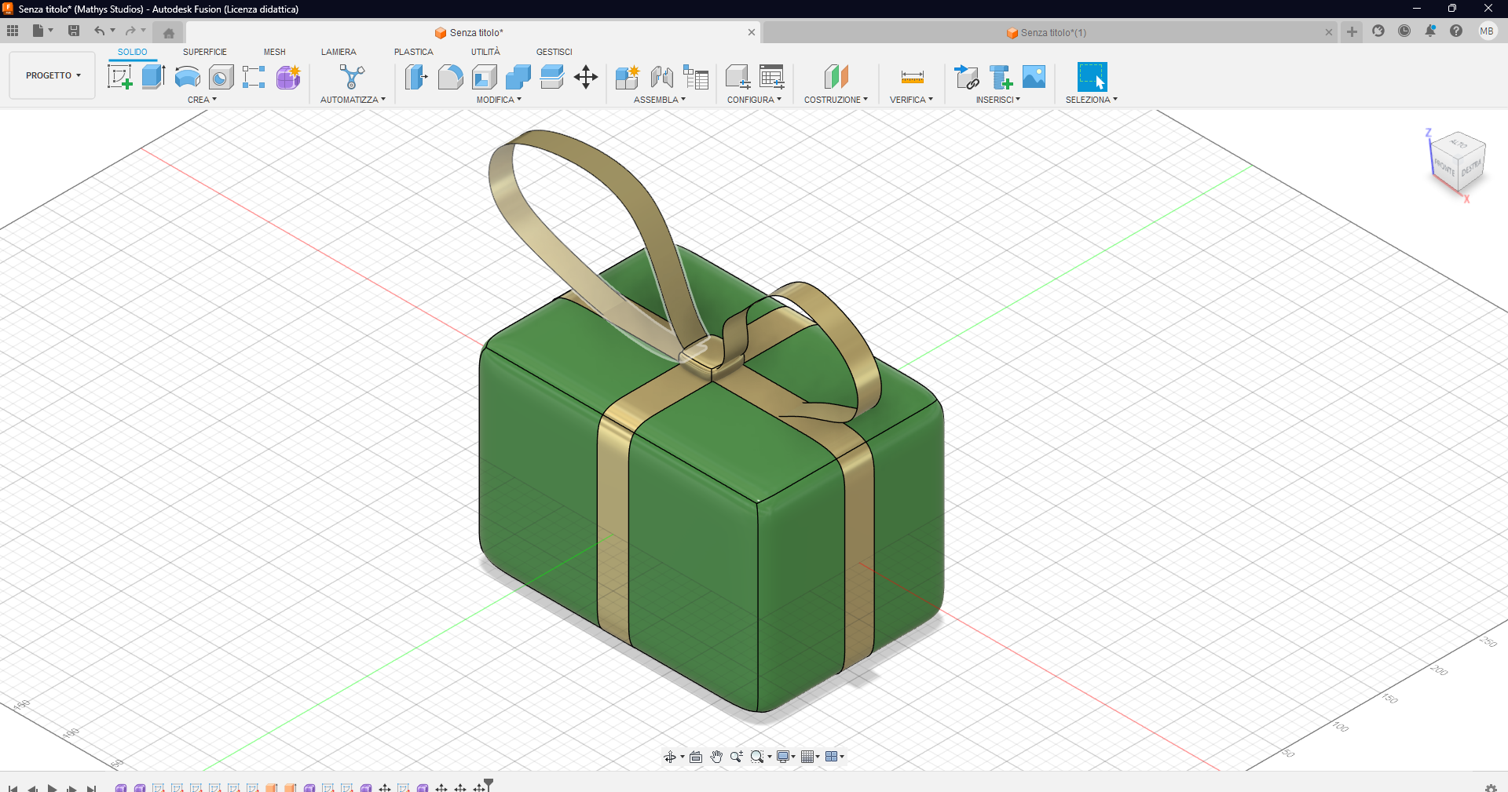This screenshot has height=792, width=1508.
Task: Activate the Select tool icon
Action: [1092, 77]
